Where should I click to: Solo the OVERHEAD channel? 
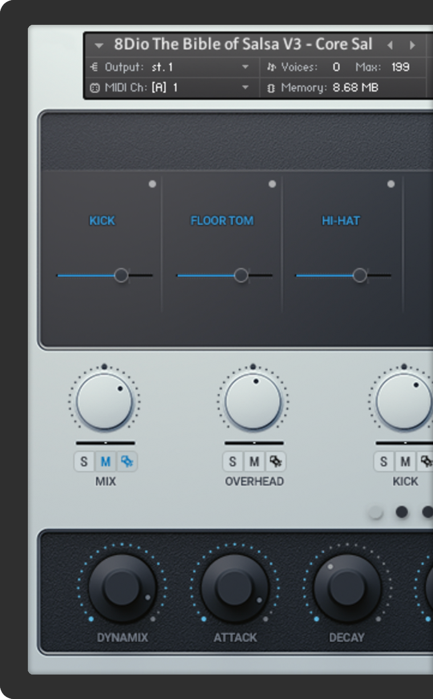tap(233, 462)
